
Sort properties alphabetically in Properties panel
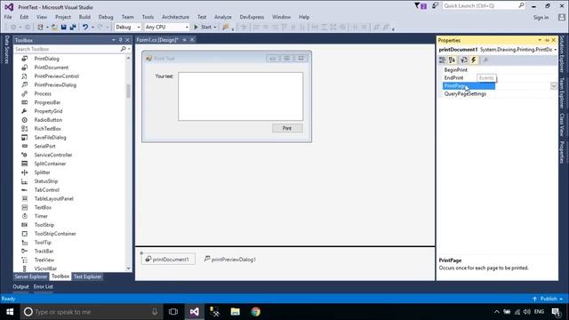tap(452, 60)
